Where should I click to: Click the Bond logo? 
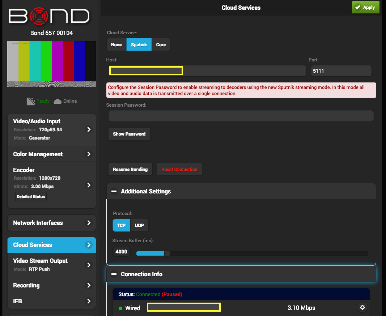click(49, 16)
